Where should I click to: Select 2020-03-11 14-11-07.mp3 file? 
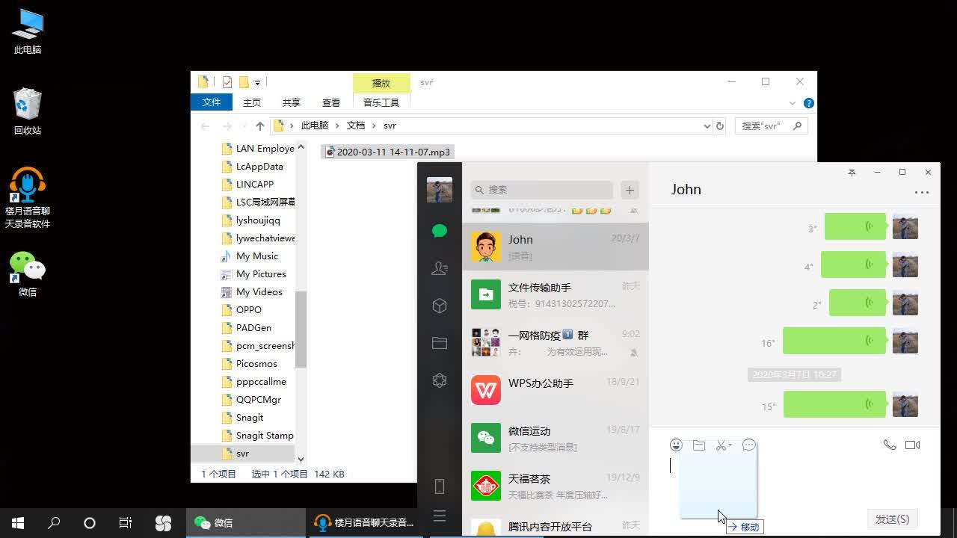tap(387, 152)
